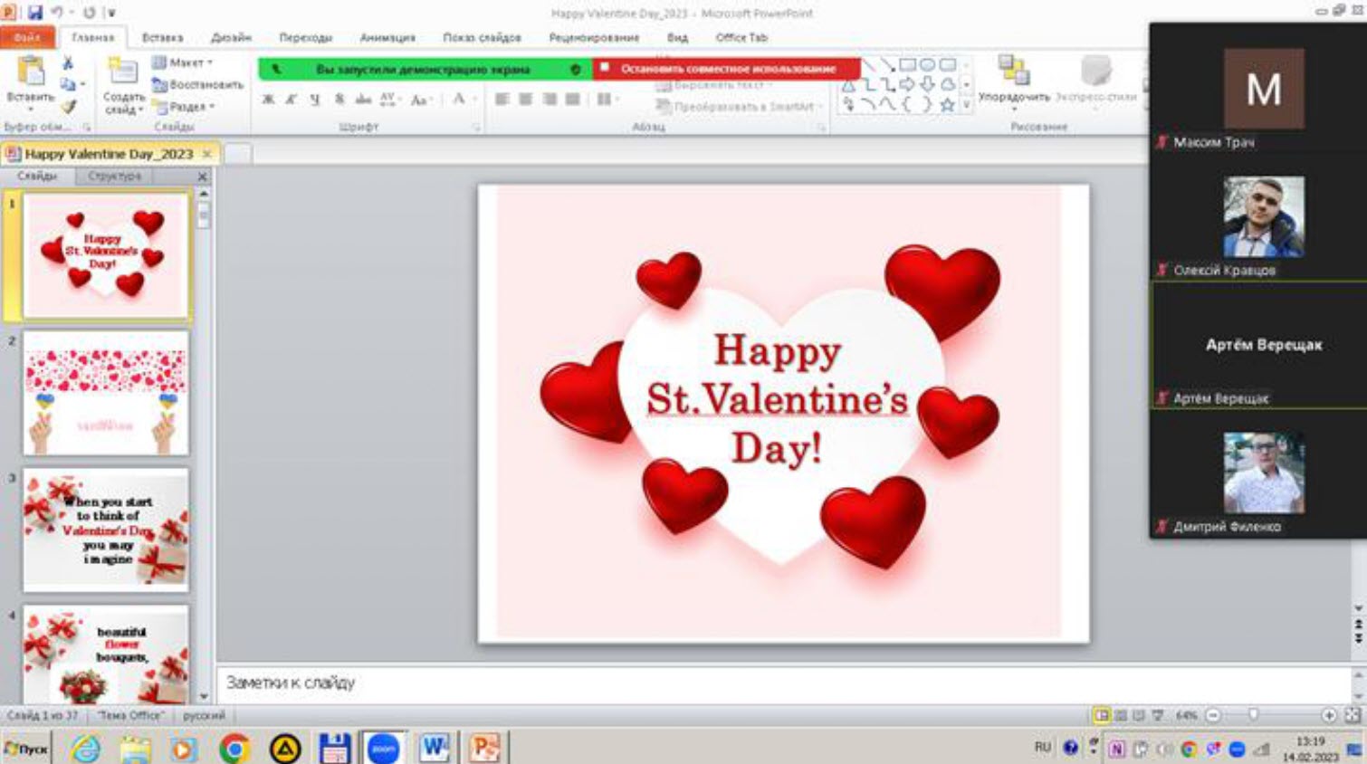Select slide 2 thumbnail in slide panel

[x=106, y=393]
